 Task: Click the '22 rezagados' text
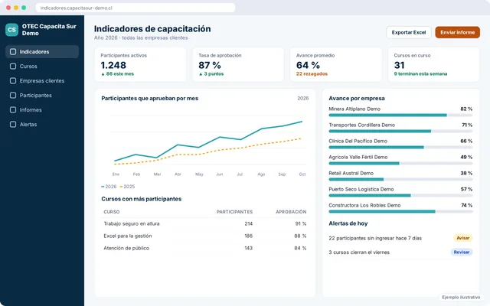click(x=312, y=74)
